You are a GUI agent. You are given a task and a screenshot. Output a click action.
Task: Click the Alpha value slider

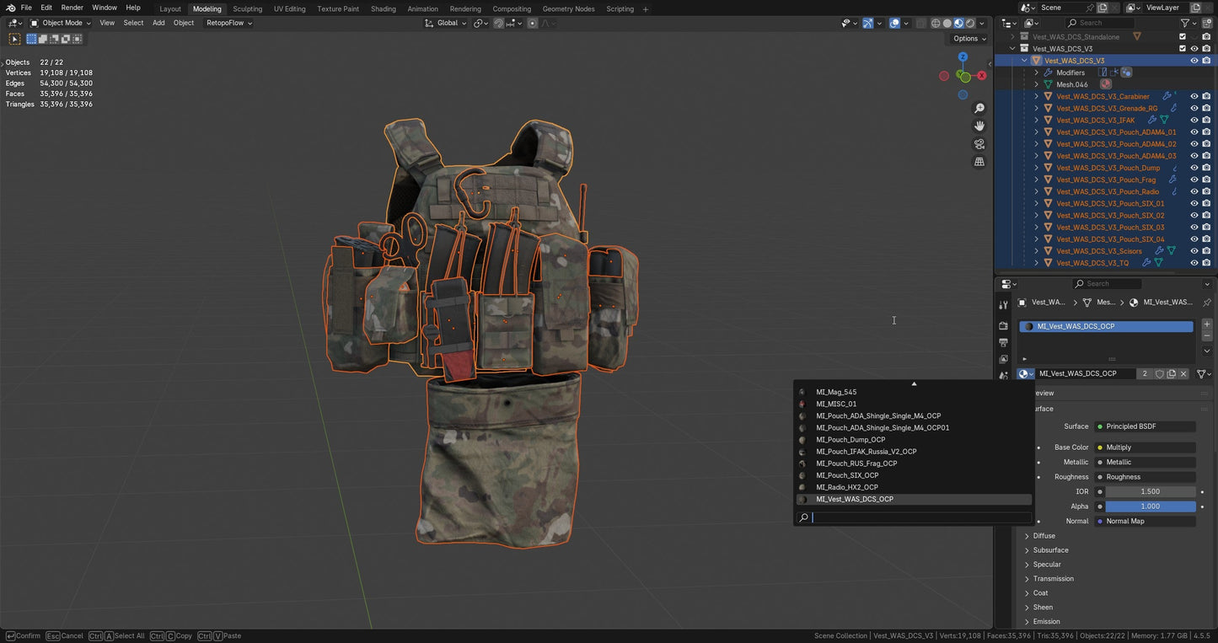tap(1150, 506)
